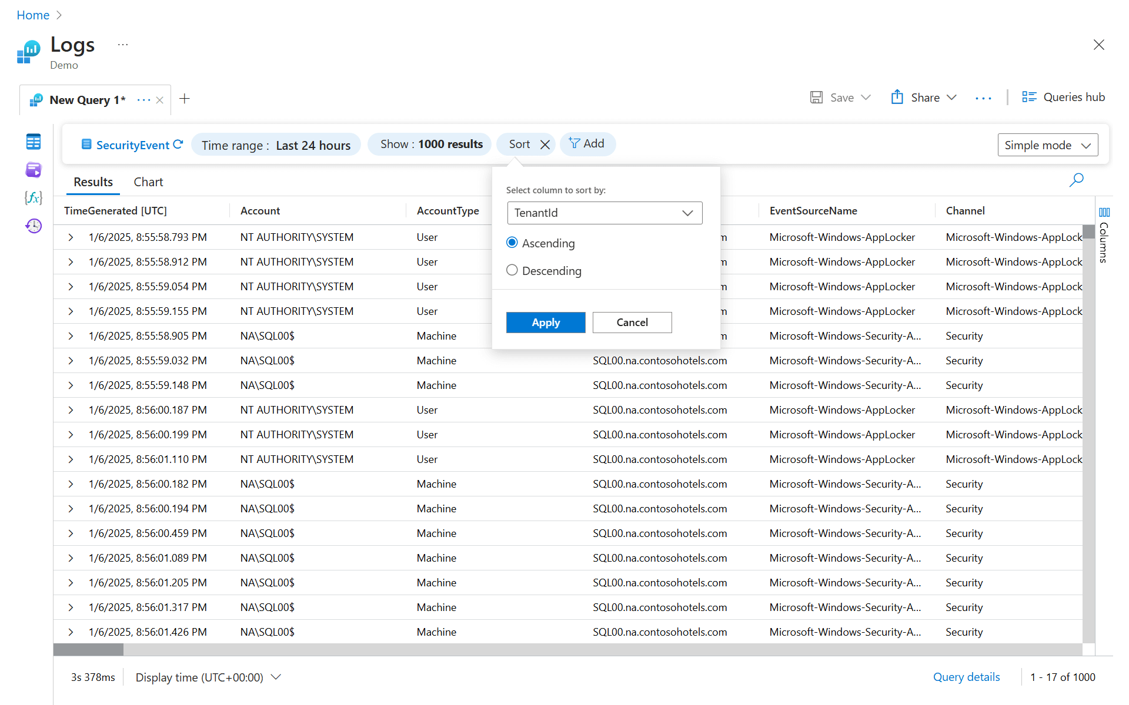Image resolution: width=1129 pixels, height=705 pixels.
Task: Open the Simple mode dropdown
Action: pos(1047,145)
